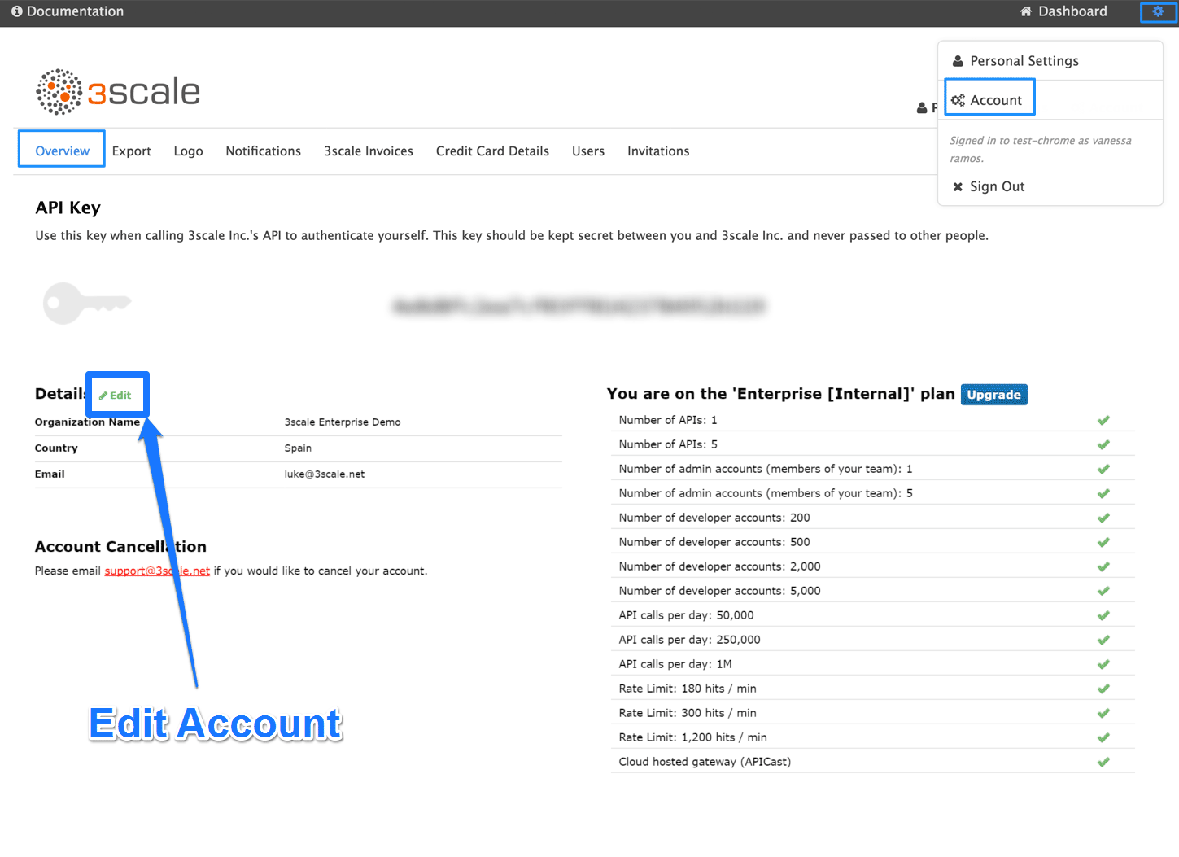Click the green checkmark for Cloud hosted gateway
The width and height of the screenshot is (1179, 857).
[x=1103, y=762]
